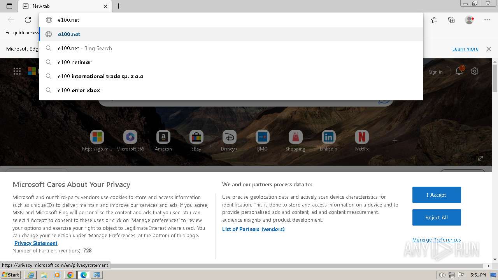Open the Windows Start menu

11,275
